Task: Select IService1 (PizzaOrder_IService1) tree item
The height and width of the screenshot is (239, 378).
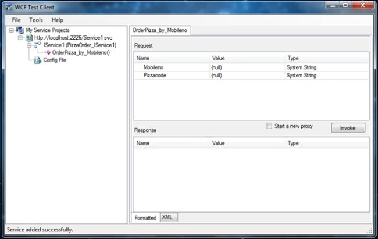Action: (x=80, y=45)
